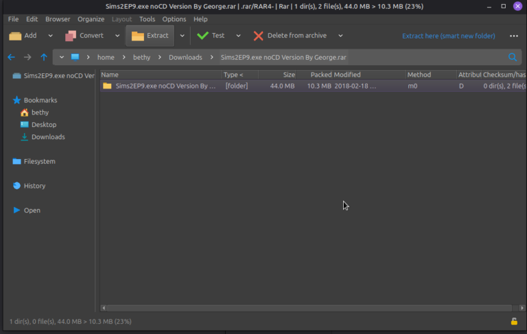Click the Extract button
Screen dimensions: 527x334
150,36
